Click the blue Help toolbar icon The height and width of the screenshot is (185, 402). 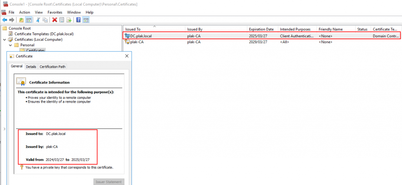(79, 20)
